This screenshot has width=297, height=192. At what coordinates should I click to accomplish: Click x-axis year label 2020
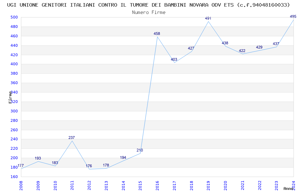click(x=225, y=185)
